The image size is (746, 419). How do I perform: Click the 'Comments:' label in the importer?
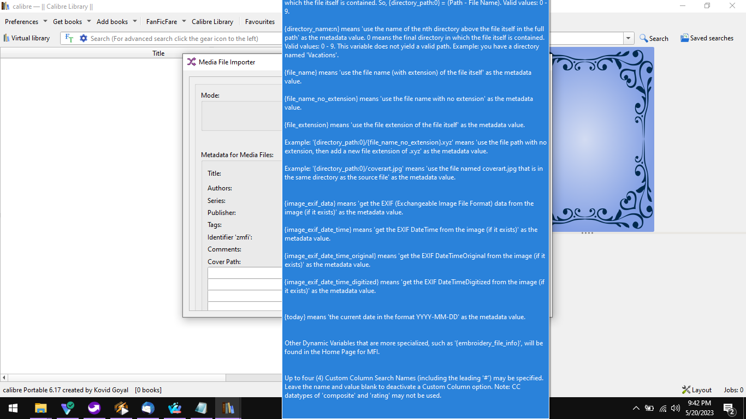point(224,249)
